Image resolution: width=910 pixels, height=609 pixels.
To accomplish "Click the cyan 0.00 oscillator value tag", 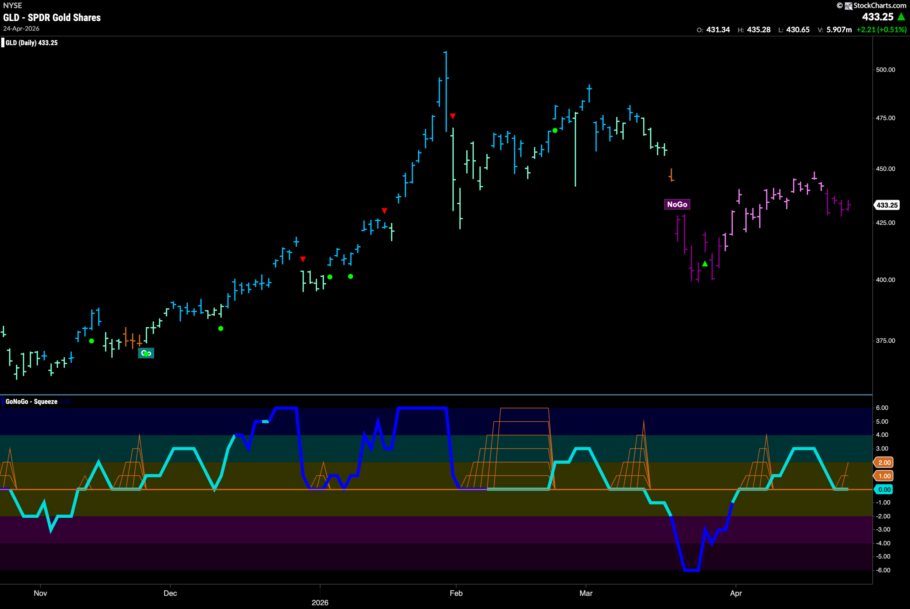I will coord(884,490).
